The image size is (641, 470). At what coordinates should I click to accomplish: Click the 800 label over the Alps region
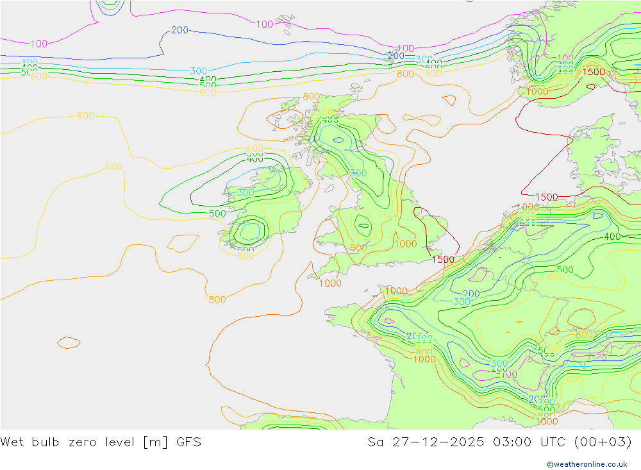tap(584, 335)
